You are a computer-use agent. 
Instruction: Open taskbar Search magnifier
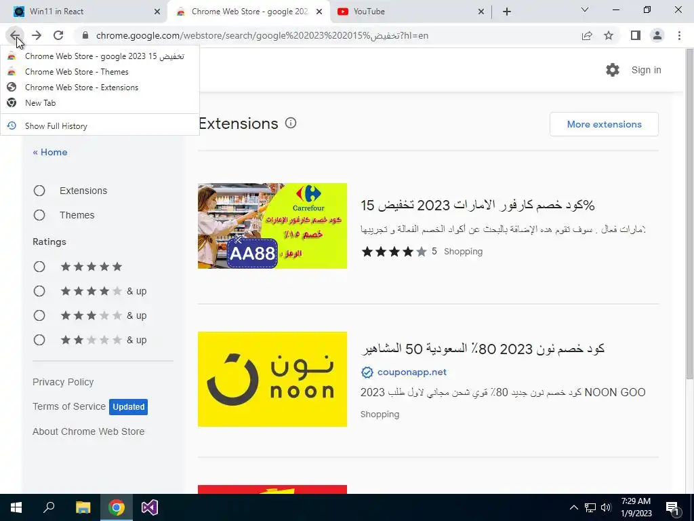tap(49, 507)
